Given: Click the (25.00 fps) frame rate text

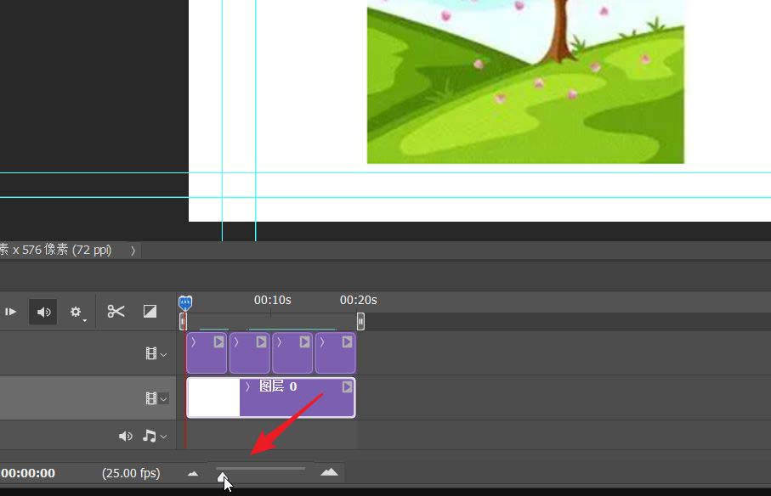Looking at the screenshot, I should [131, 473].
